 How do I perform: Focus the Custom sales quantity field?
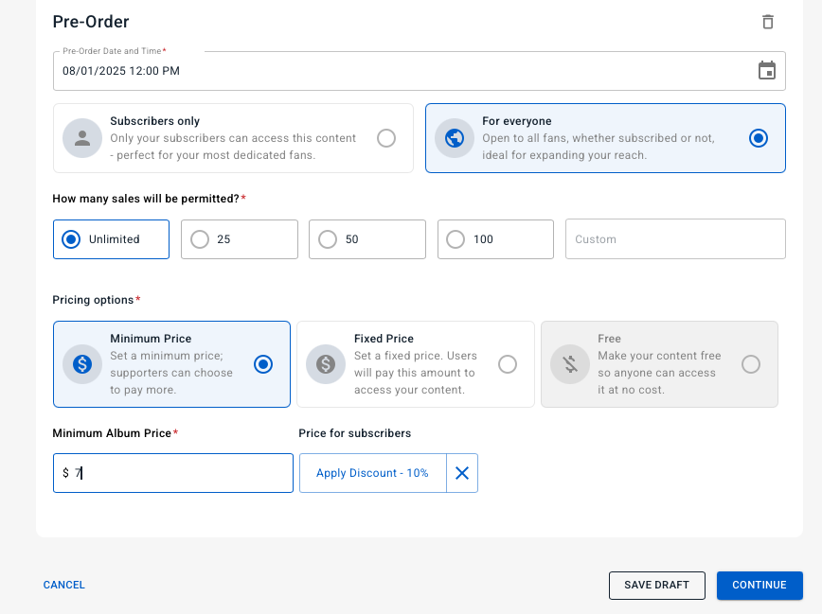675,239
